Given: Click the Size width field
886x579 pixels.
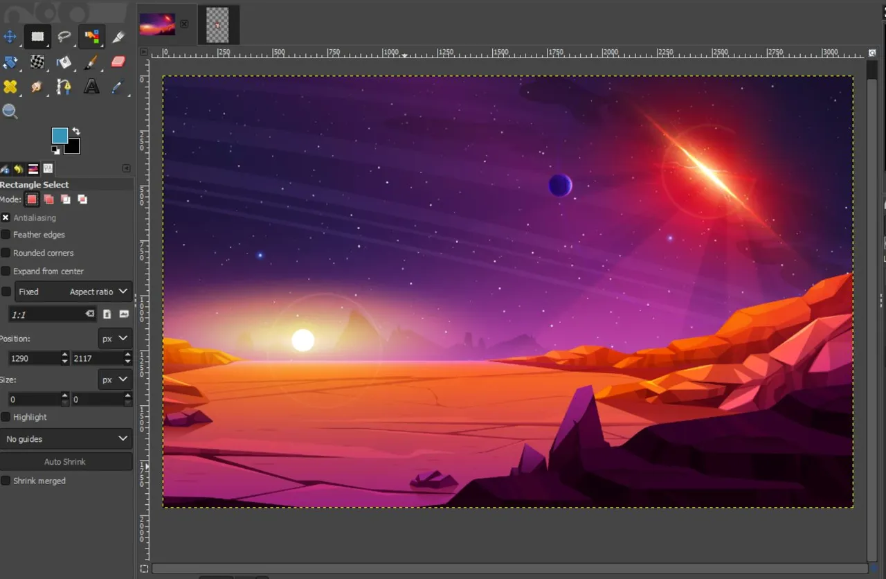Looking at the screenshot, I should [x=35, y=400].
